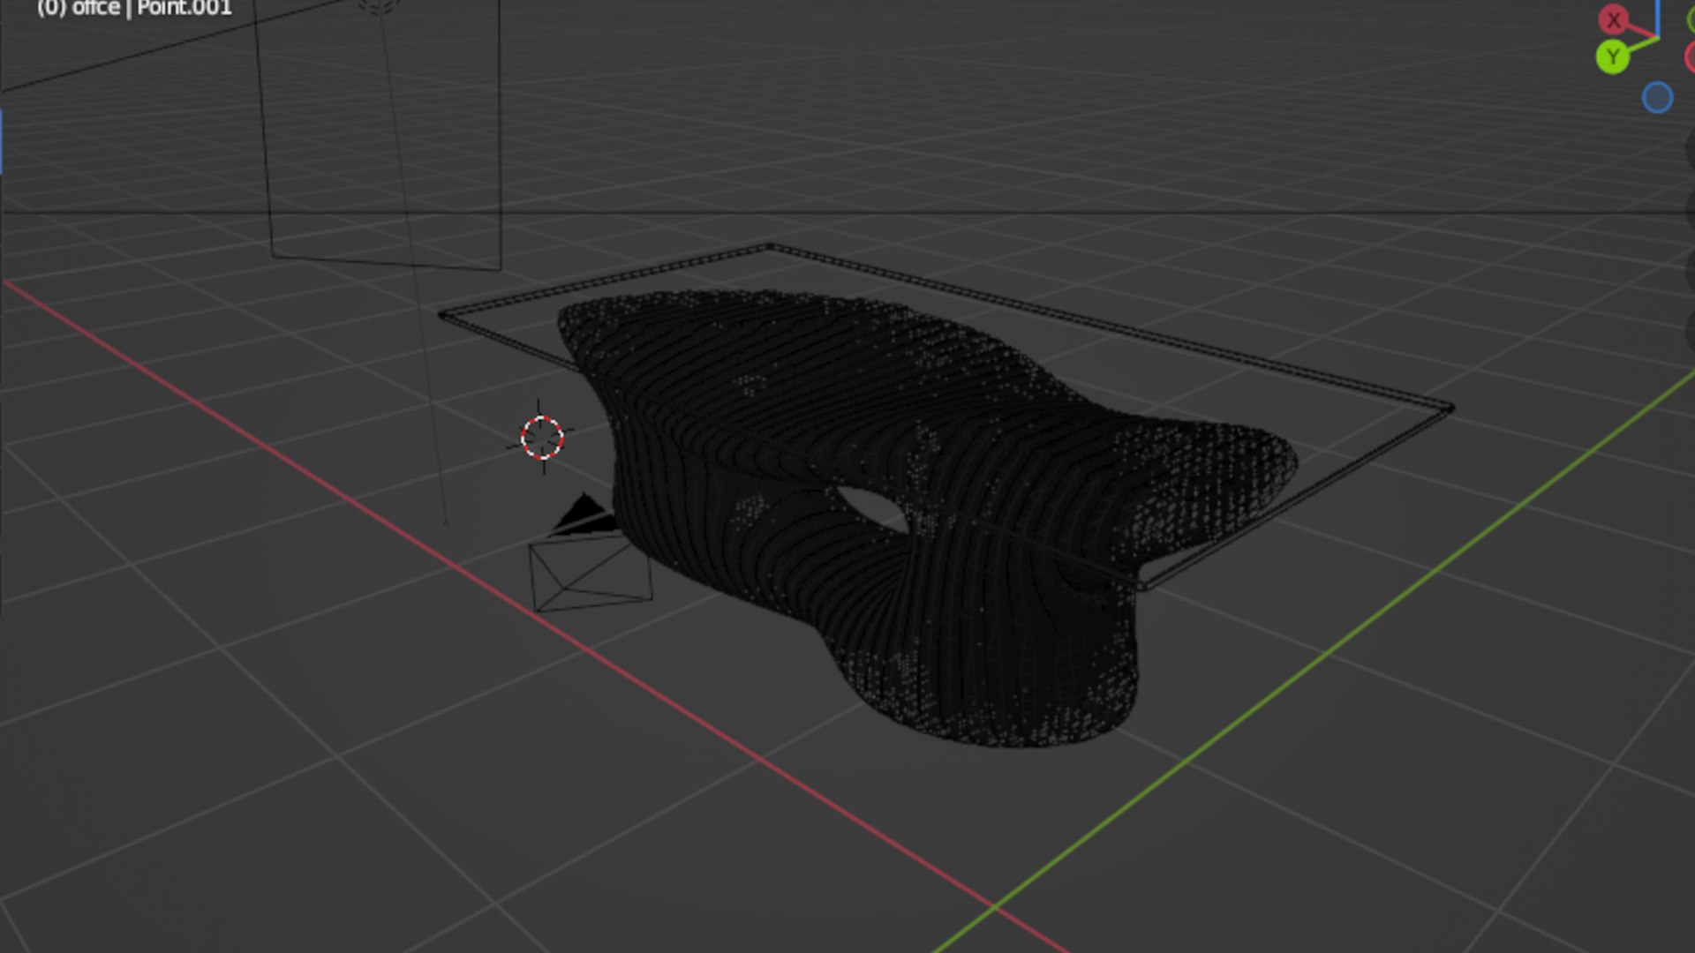
Task: Click the green Y axis gizmo ball
Action: coord(1613,57)
